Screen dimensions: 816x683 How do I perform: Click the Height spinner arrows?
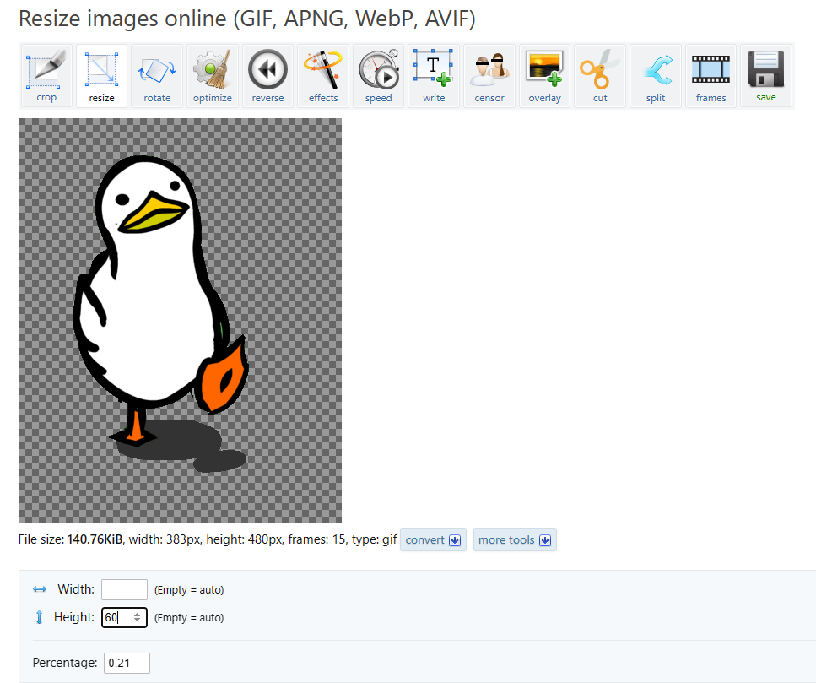coord(137,617)
